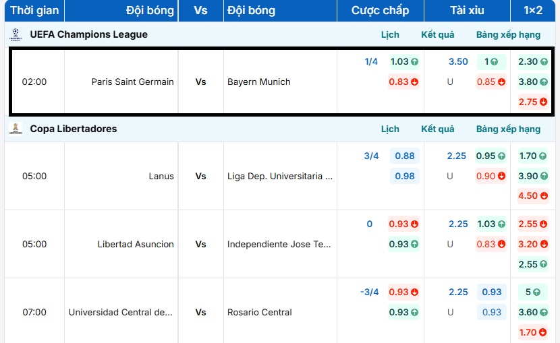Image resolution: width=560 pixels, height=343 pixels.
Task: Click handicap odds 0.98 for Lanus match
Action: [405, 176]
